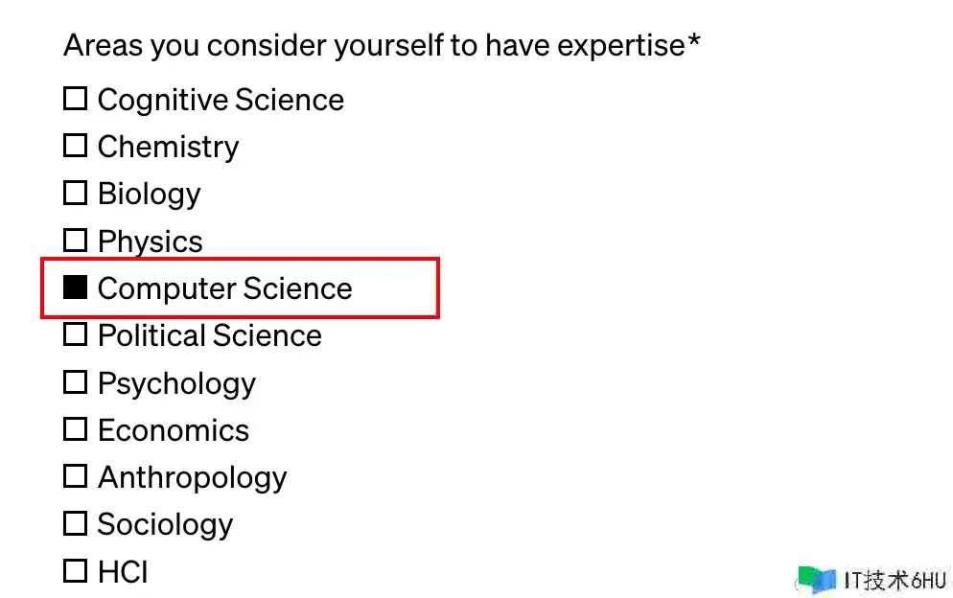Viewport: 953px width, 598px height.
Task: Tick the Economics checkbox box
Action: click(x=75, y=429)
